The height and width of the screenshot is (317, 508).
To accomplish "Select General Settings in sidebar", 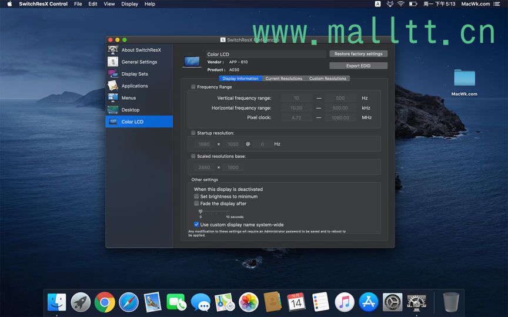I will [x=139, y=62].
